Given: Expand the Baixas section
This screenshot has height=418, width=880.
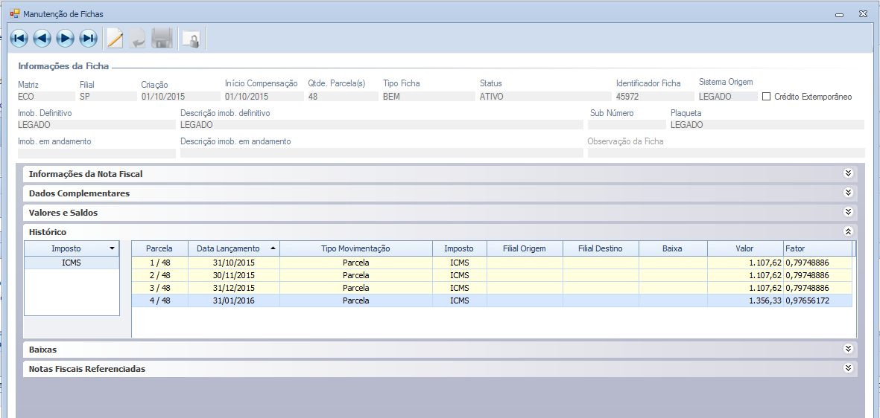Looking at the screenshot, I should click(847, 349).
